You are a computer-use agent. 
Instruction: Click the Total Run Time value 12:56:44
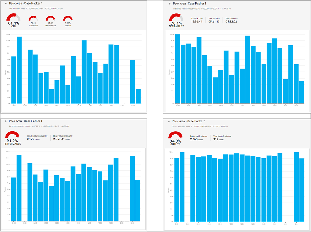click(x=196, y=22)
